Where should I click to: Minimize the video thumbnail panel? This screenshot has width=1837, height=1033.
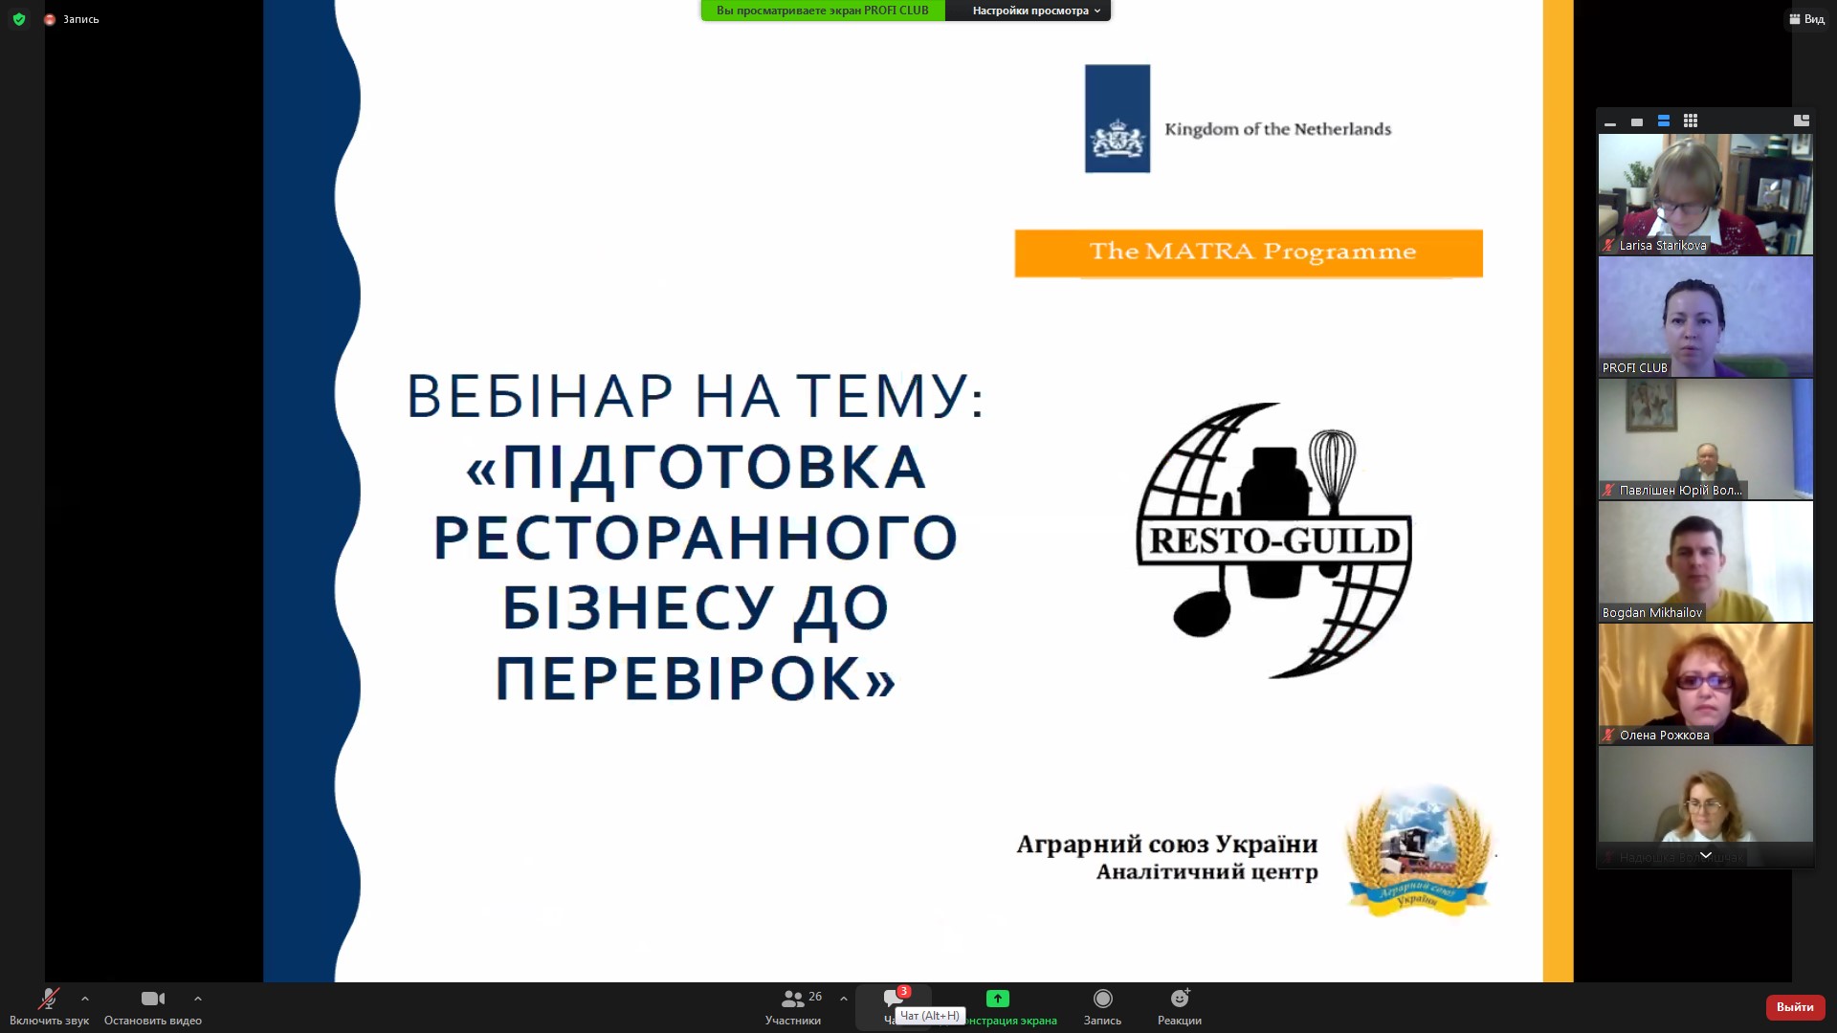[x=1610, y=121]
